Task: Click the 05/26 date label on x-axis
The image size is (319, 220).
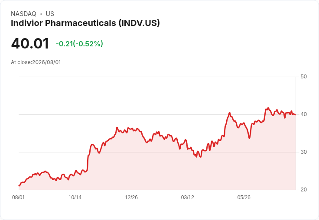Action: 244,197
